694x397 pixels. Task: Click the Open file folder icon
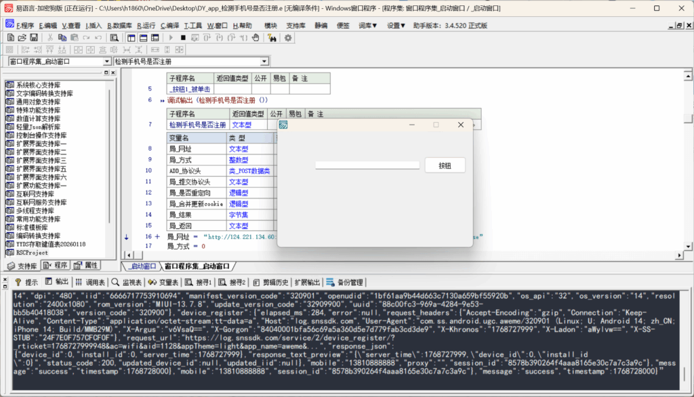22,37
